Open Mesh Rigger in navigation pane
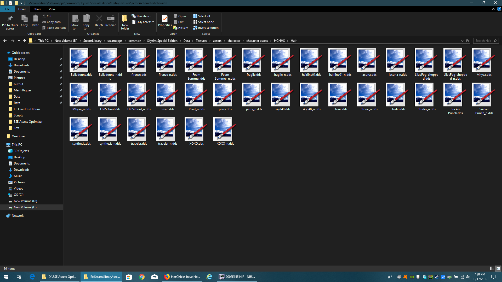 click(x=22, y=90)
